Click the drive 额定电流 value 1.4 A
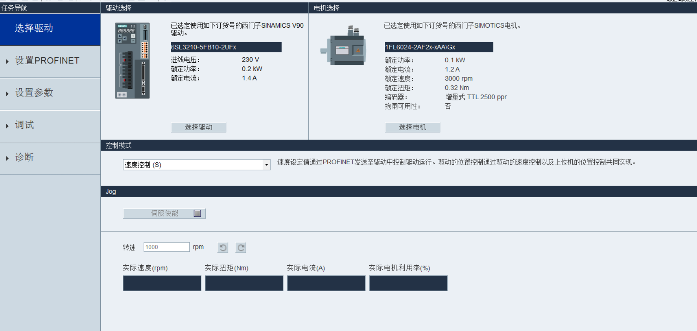 click(249, 78)
